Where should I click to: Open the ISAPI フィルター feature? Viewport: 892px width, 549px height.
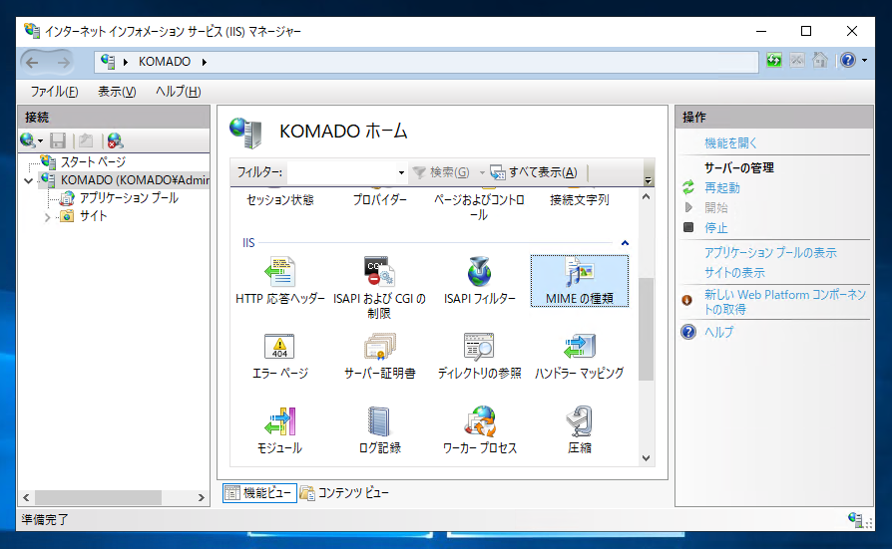480,281
